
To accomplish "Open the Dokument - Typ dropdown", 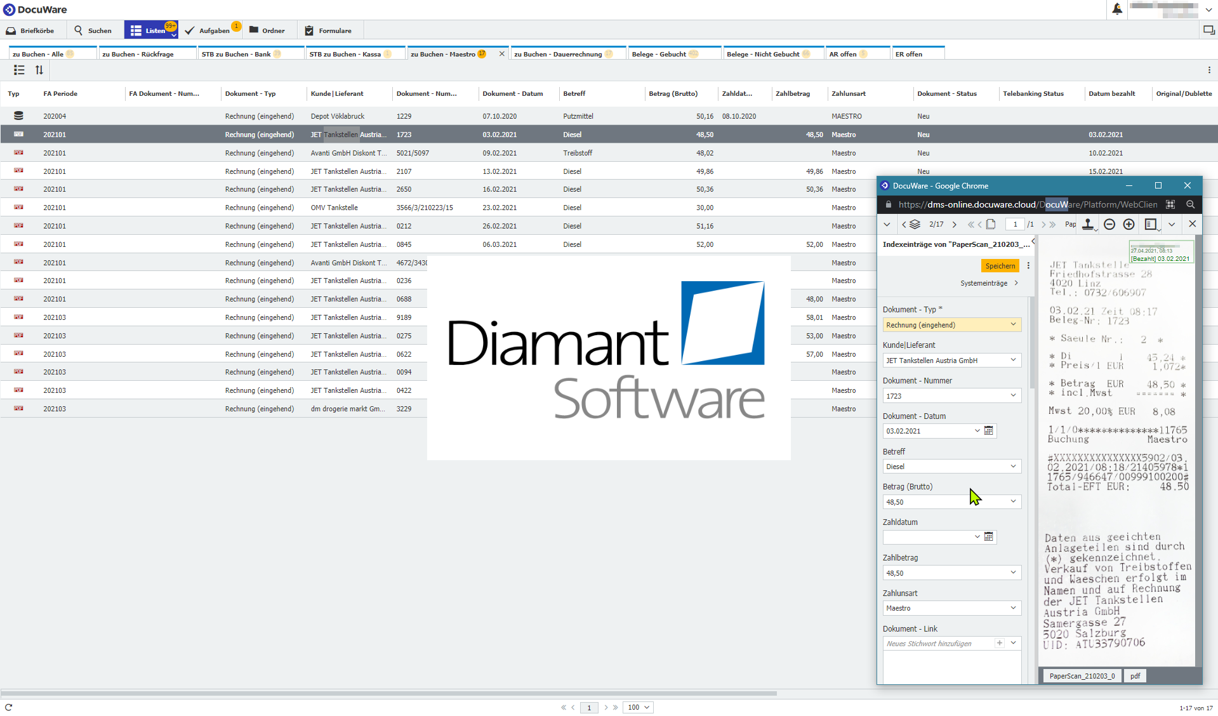I will [1013, 324].
